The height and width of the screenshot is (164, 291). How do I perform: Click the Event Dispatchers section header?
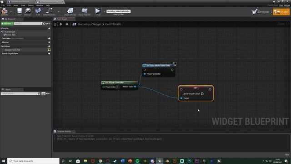coord(10,54)
